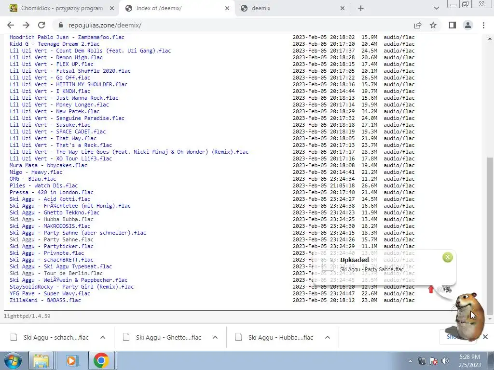The image size is (494, 370).
Task: Open Windows Explorer from the taskbar
Action: (x=41, y=360)
